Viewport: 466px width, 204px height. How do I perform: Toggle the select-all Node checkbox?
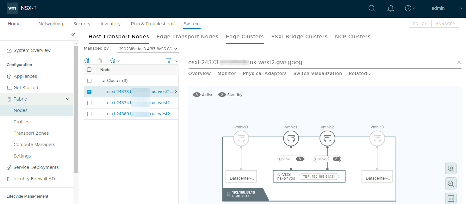[x=89, y=70]
